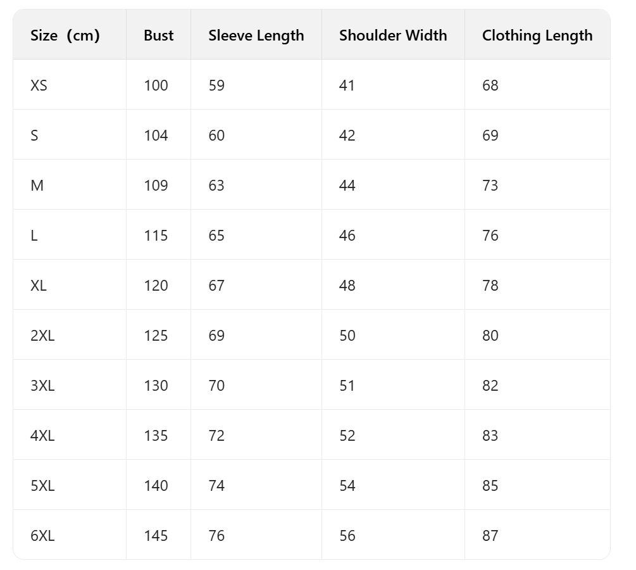Click the 4XL size row label
The height and width of the screenshot is (570, 636).
click(x=42, y=436)
